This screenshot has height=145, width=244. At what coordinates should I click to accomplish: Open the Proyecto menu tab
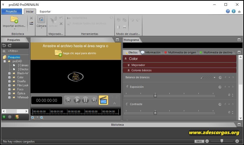11,11
